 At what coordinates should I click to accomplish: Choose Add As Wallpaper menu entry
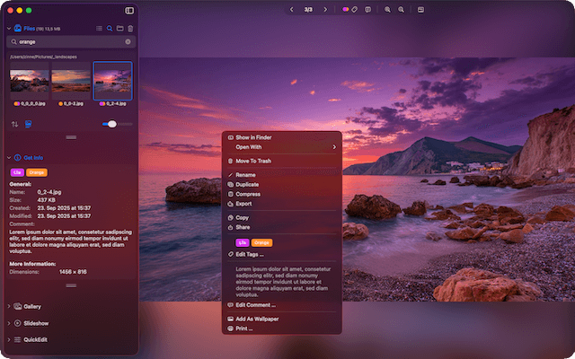point(259,319)
